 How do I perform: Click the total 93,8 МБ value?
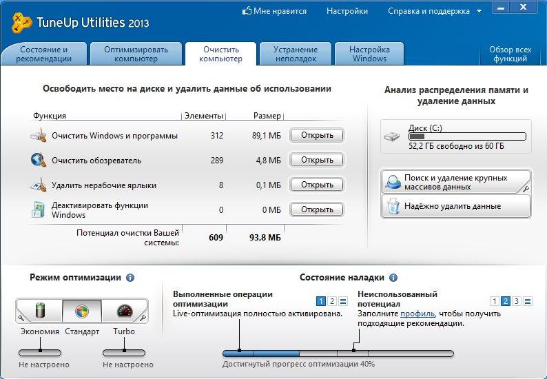click(x=265, y=238)
